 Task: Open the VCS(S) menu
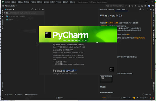click(x=59, y=2)
